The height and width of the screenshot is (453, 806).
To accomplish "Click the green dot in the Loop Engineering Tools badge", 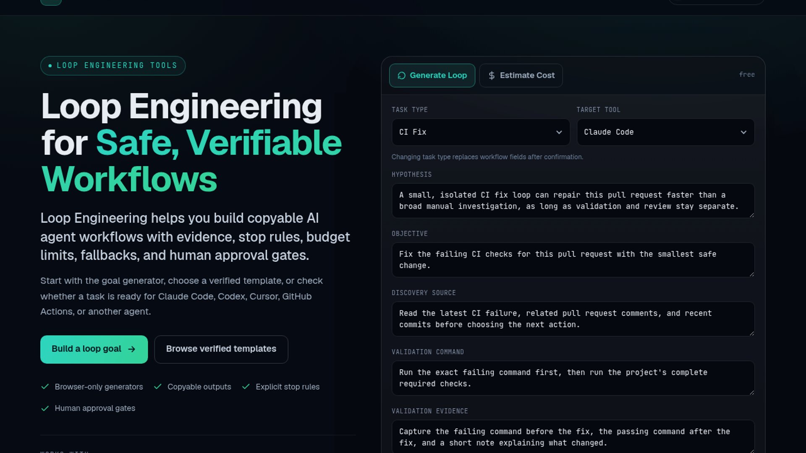I will [50, 66].
